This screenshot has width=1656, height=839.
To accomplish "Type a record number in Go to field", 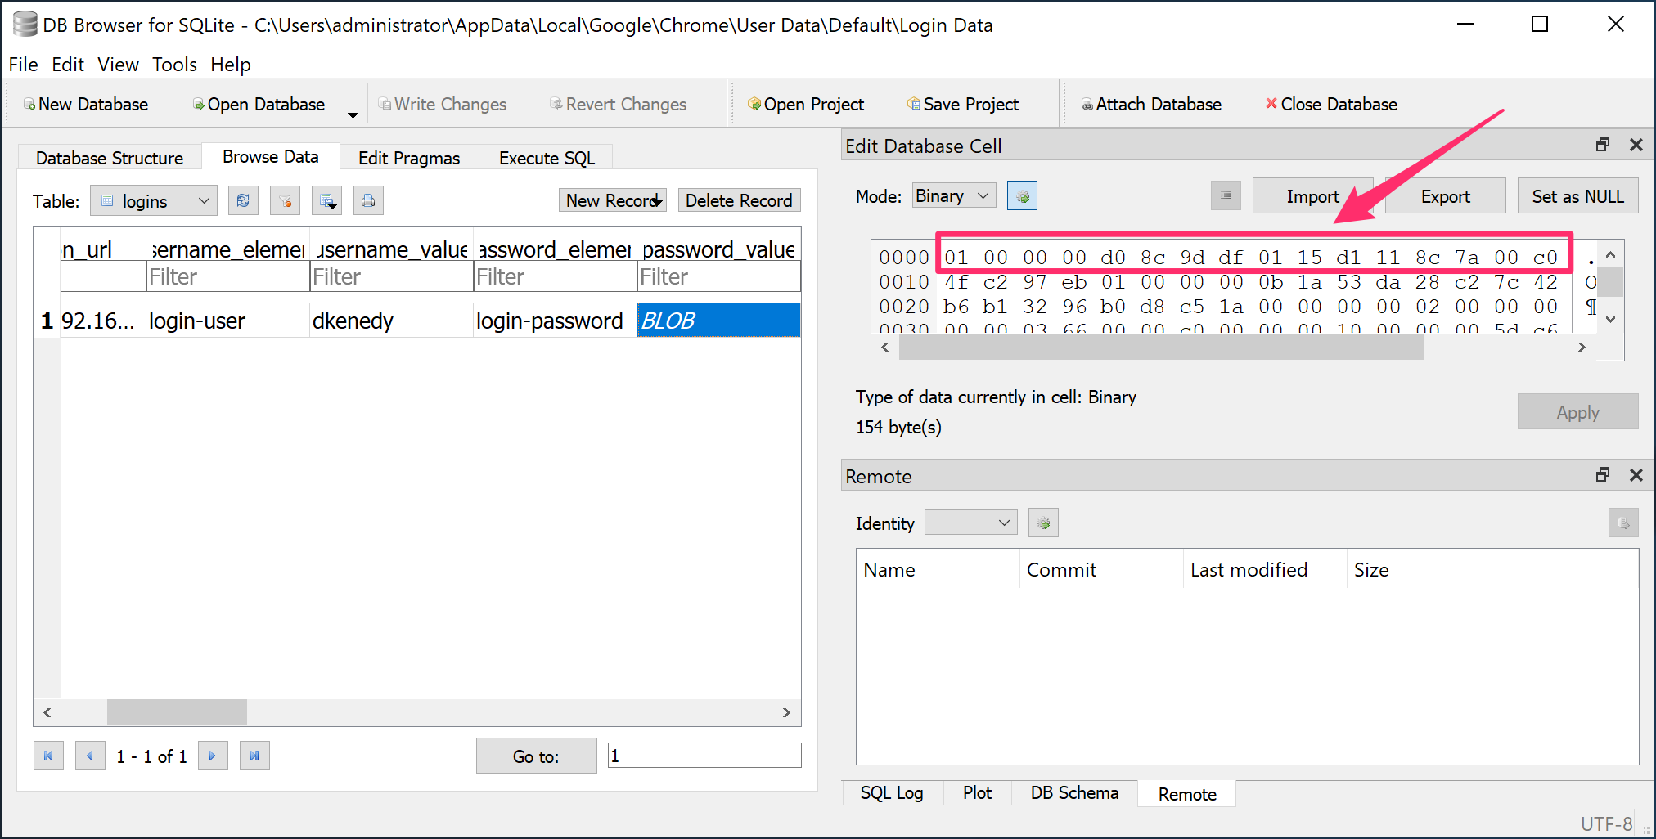I will (x=704, y=755).
